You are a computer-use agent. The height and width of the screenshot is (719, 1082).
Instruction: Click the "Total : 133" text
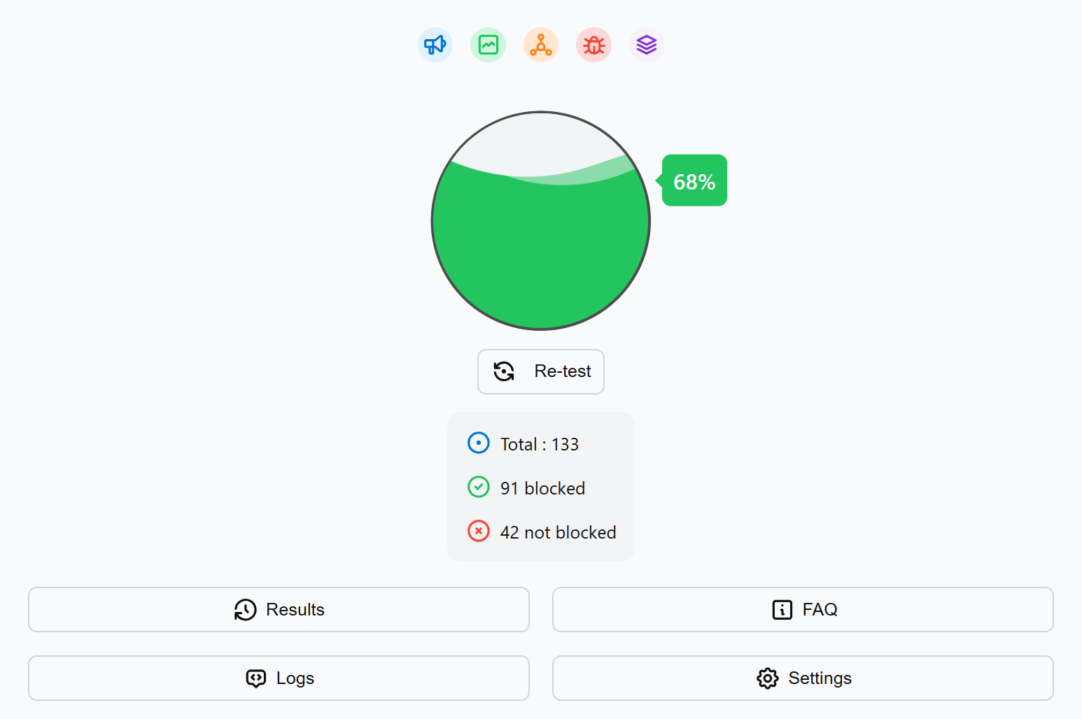coord(540,445)
